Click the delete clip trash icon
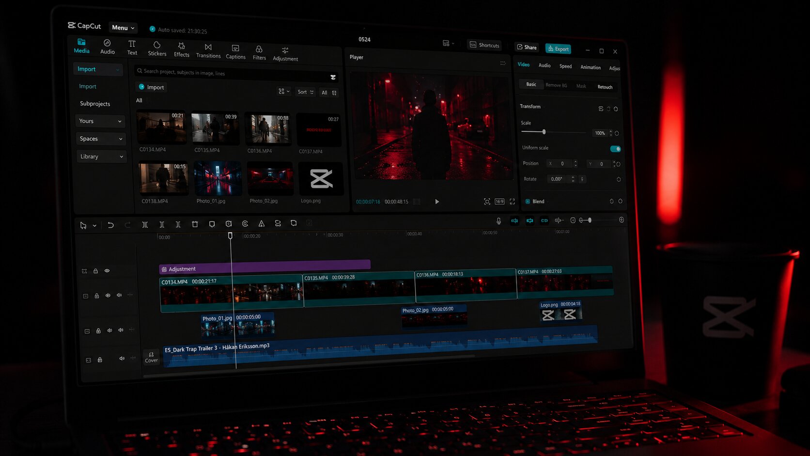The height and width of the screenshot is (456, 810). pos(195,224)
